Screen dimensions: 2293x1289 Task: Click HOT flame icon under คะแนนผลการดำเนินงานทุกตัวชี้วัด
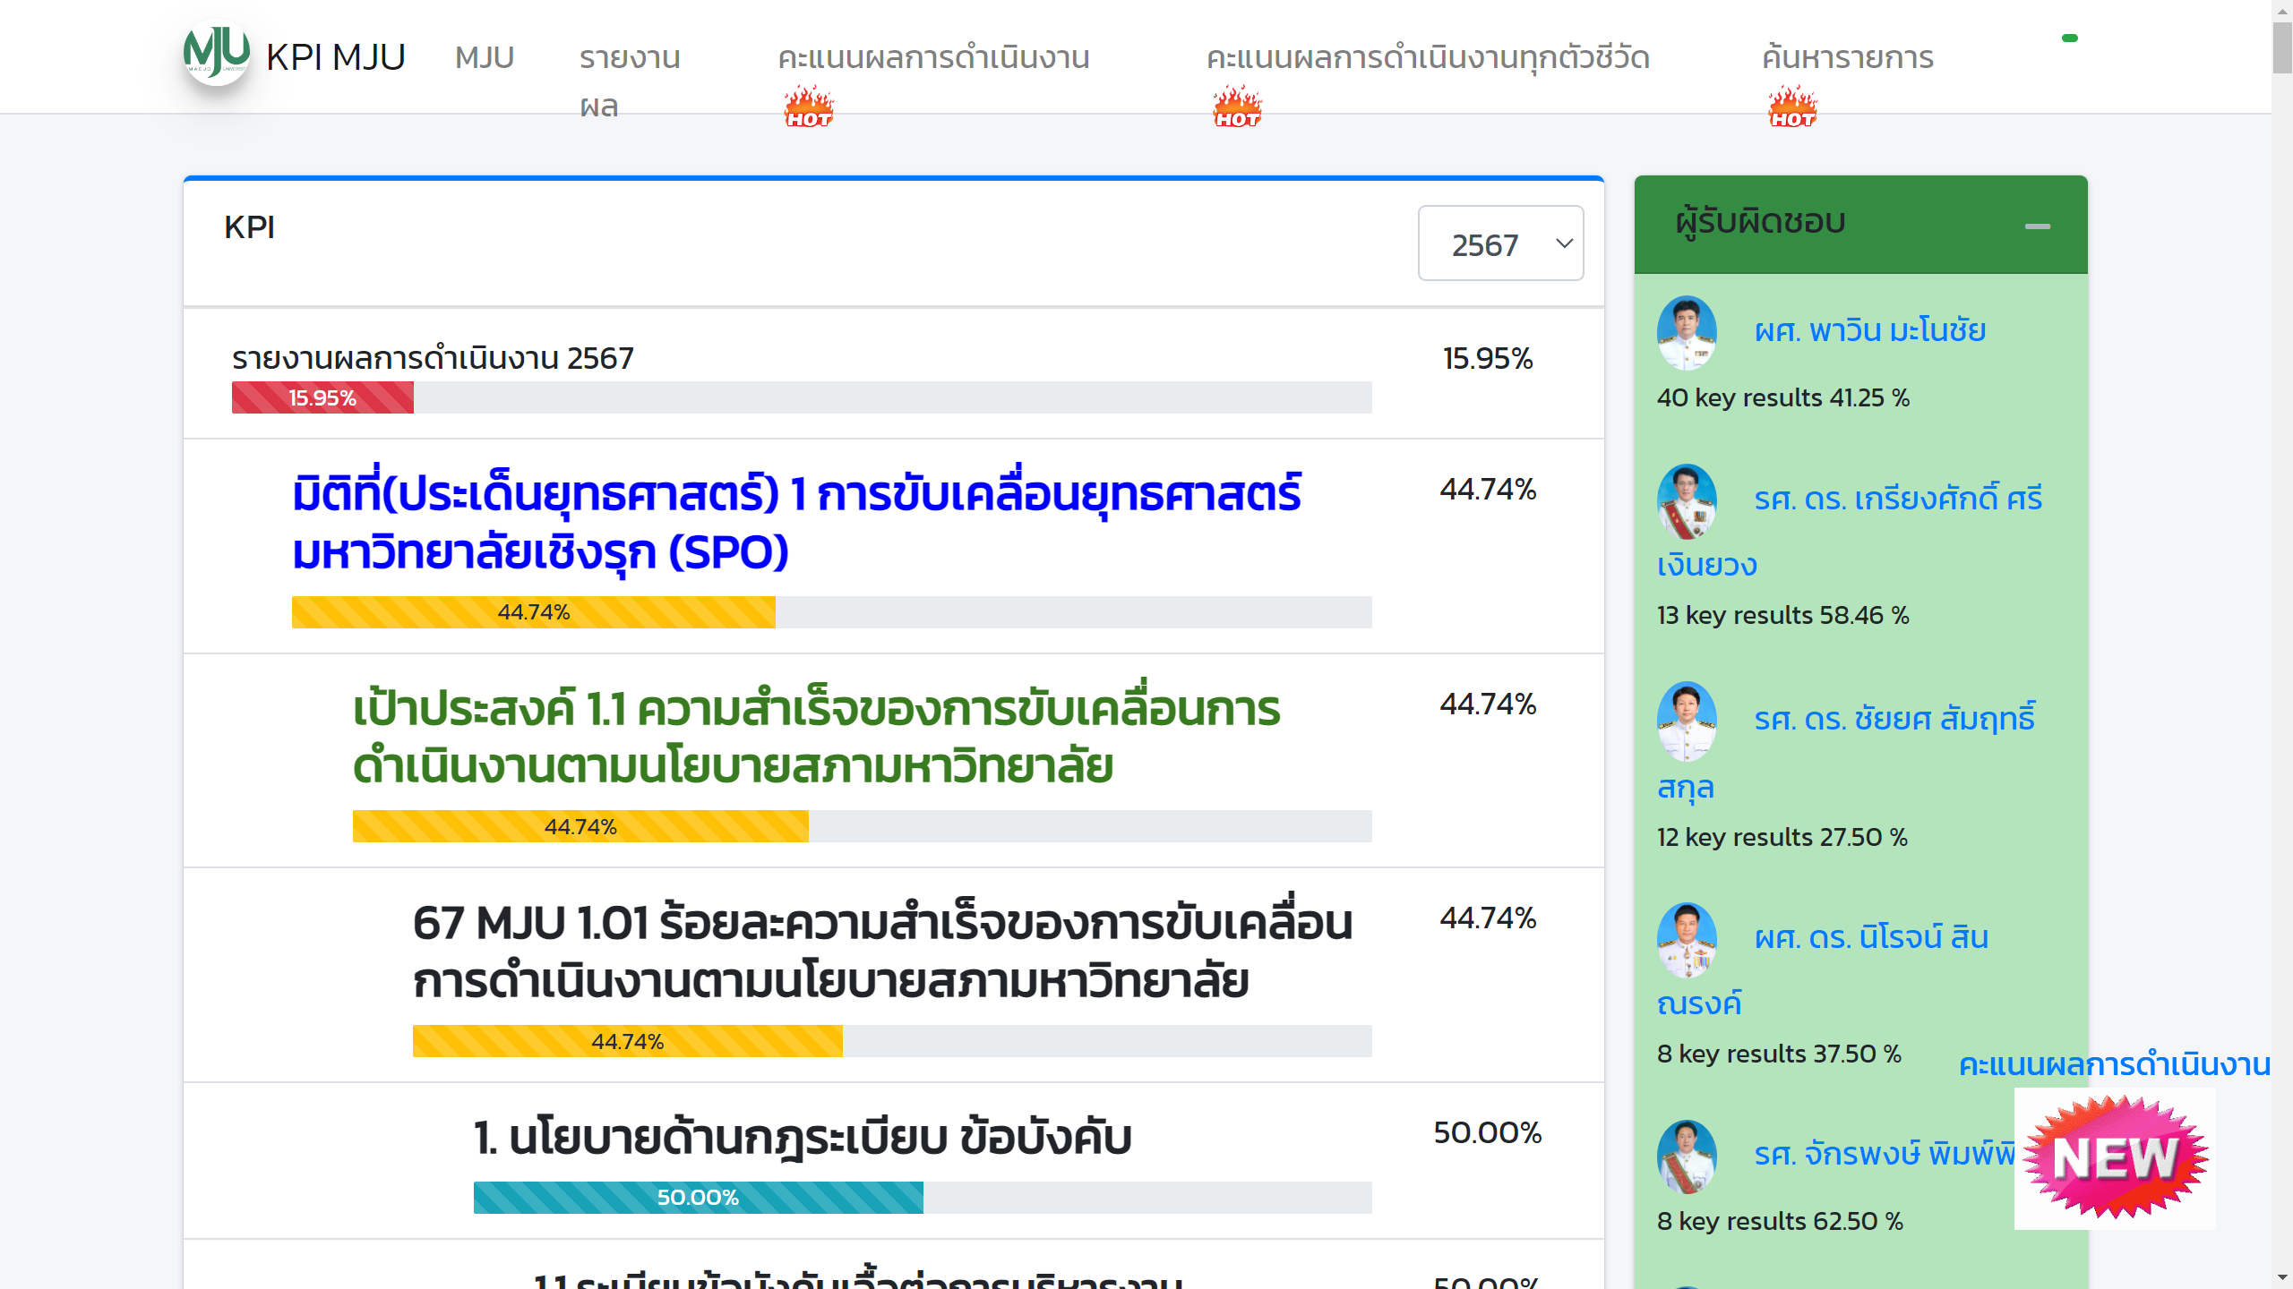tap(1237, 107)
